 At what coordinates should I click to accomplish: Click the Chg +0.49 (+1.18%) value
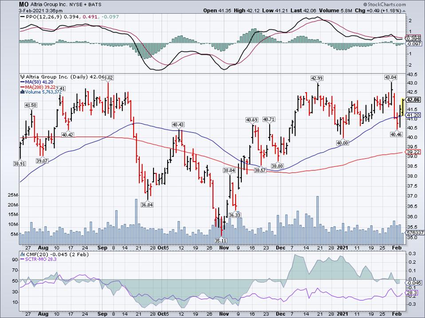378,11
